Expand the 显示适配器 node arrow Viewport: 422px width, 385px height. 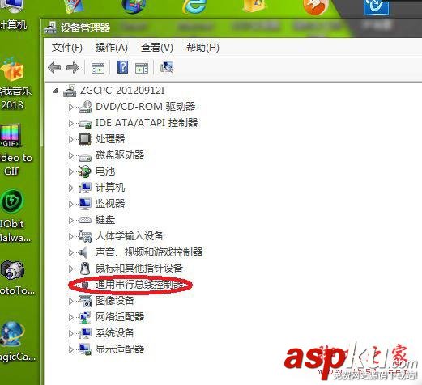coord(70,349)
